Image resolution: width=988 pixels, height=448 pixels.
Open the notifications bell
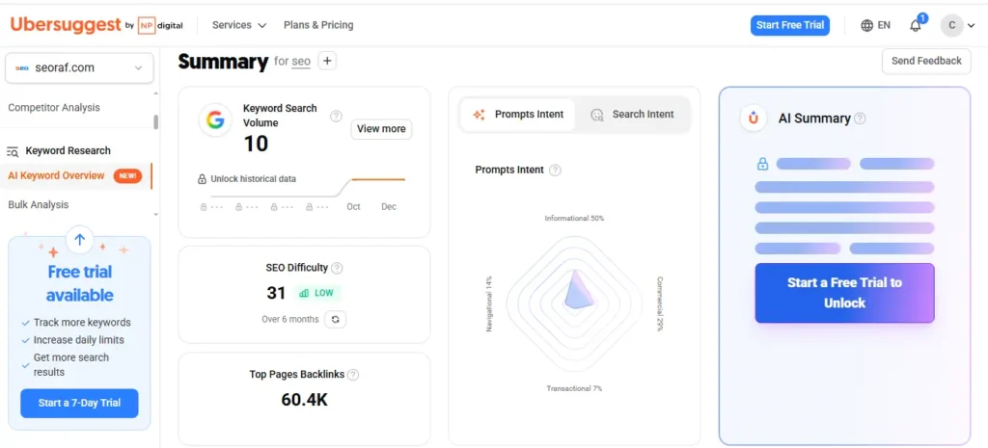point(916,25)
